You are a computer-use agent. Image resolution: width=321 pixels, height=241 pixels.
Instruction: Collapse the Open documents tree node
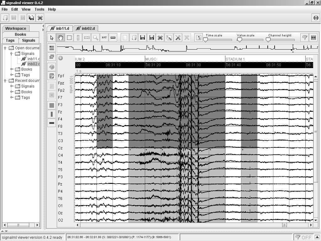[x=5, y=48]
